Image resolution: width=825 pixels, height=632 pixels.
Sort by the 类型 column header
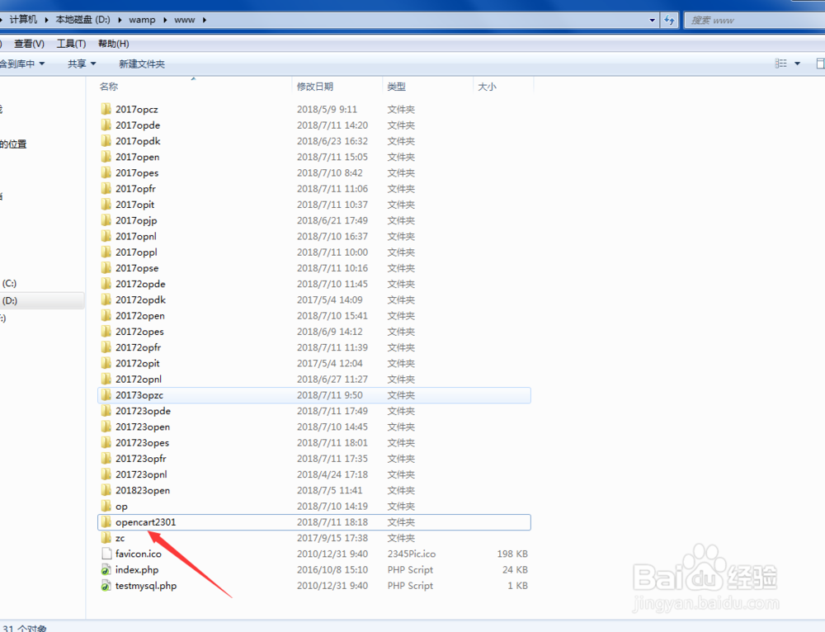click(396, 87)
